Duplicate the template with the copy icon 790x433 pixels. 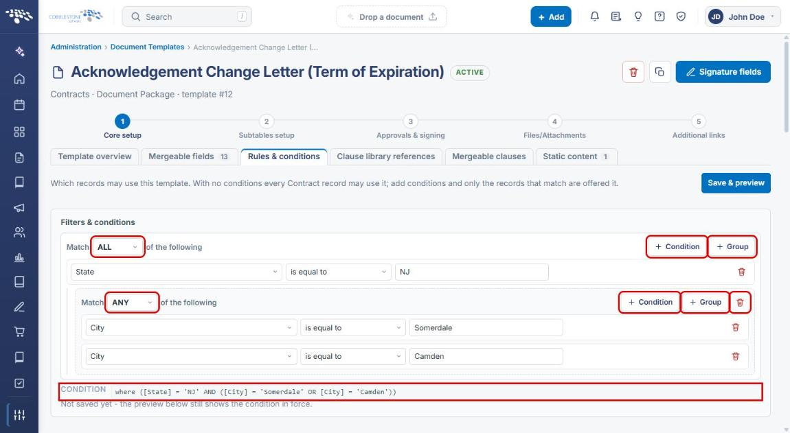pos(659,72)
